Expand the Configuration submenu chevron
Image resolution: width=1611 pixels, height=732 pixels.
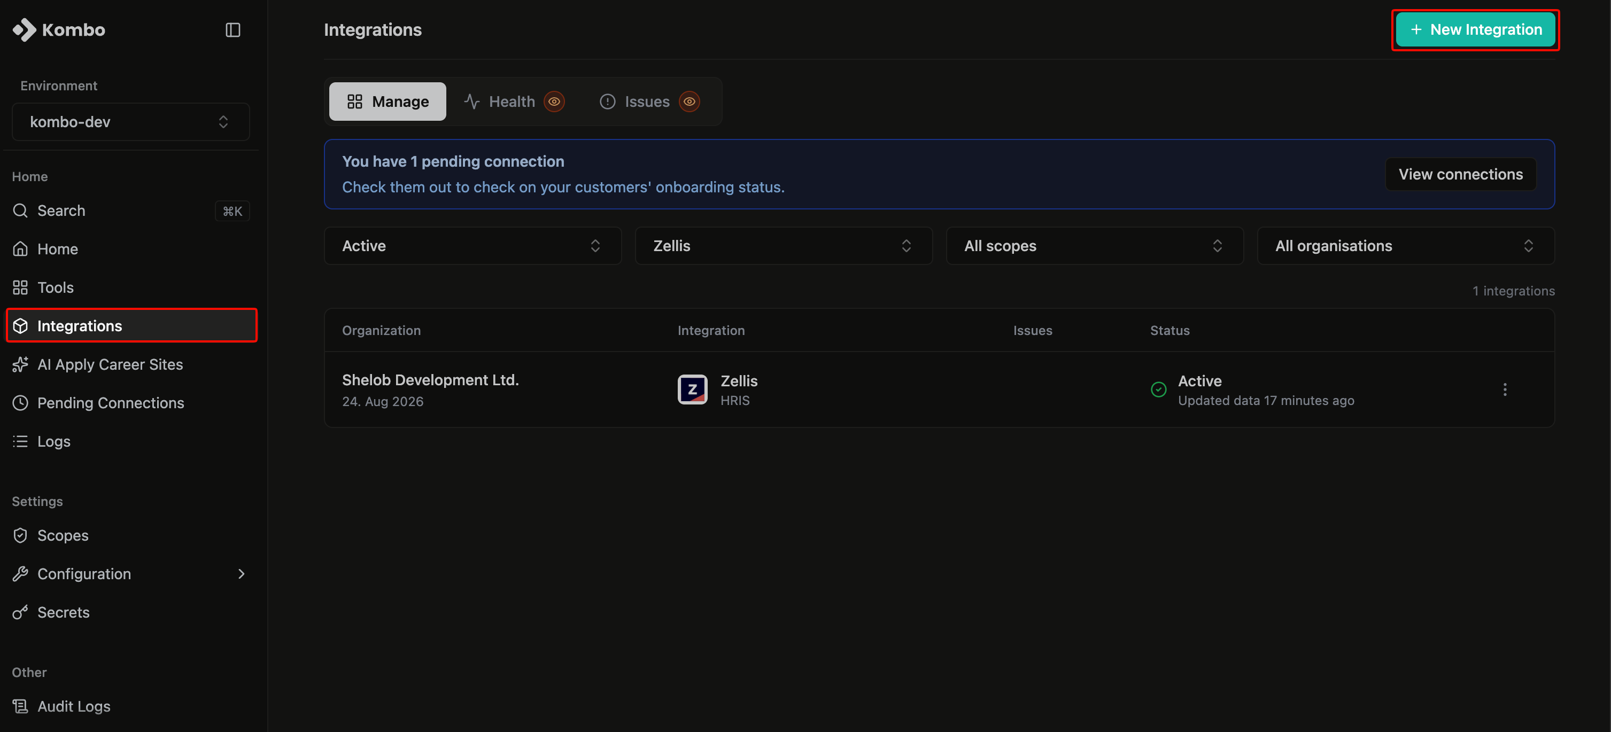point(242,574)
